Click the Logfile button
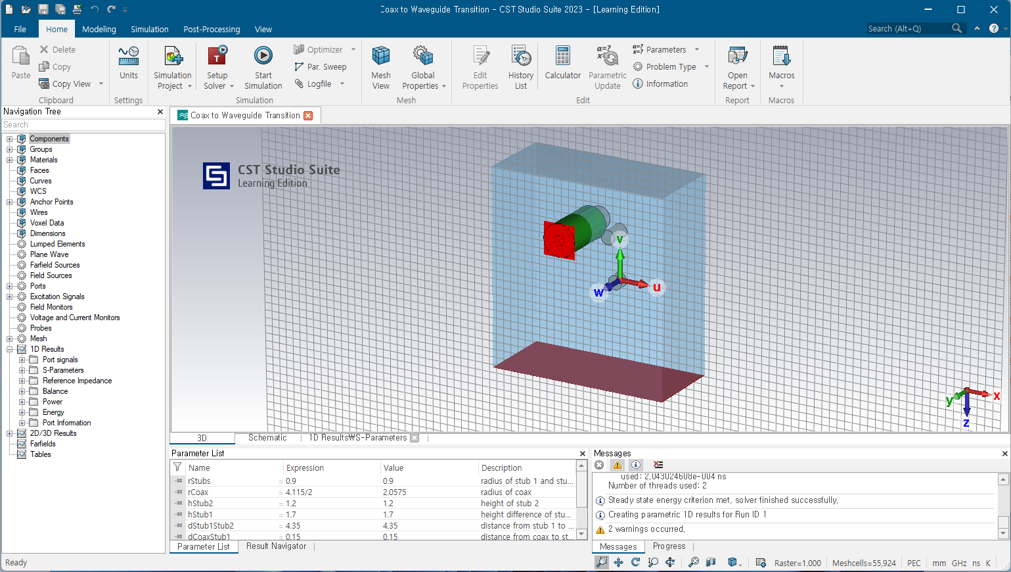1011x572 pixels. pos(313,84)
